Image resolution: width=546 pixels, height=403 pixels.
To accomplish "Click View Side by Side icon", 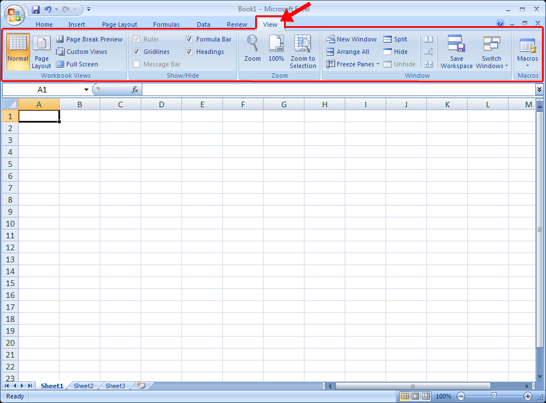I will 429,39.
